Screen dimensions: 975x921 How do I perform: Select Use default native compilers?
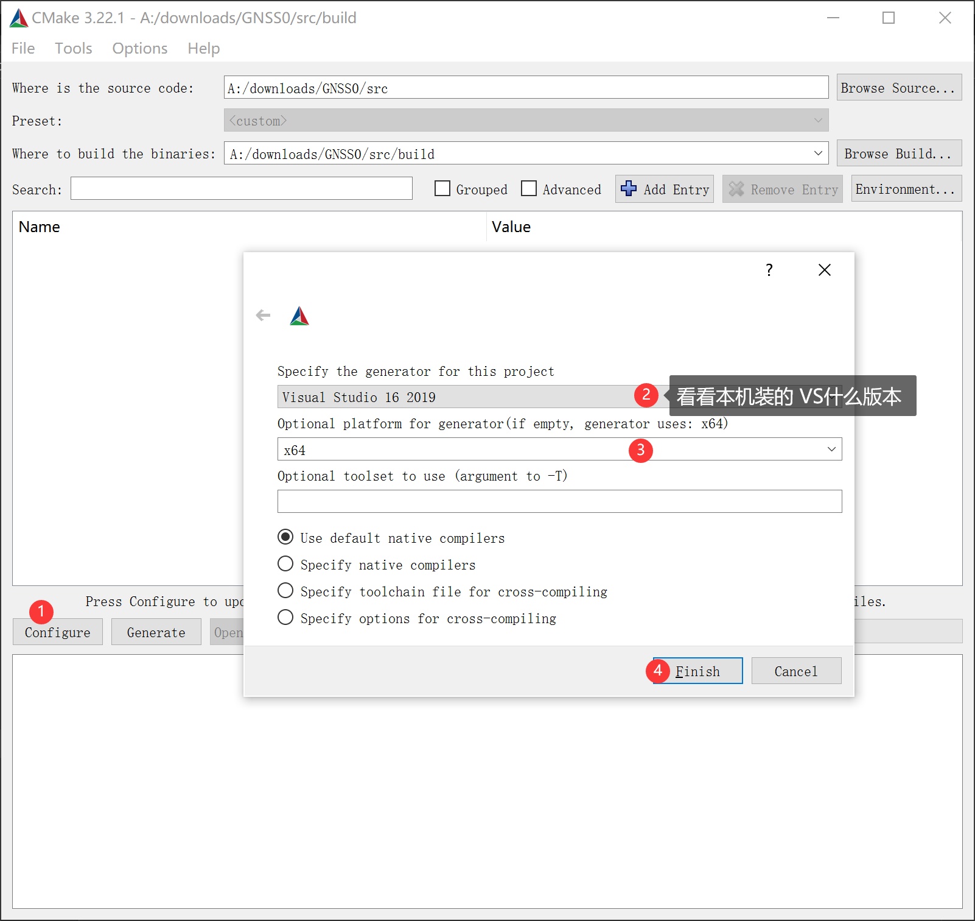[x=285, y=537]
